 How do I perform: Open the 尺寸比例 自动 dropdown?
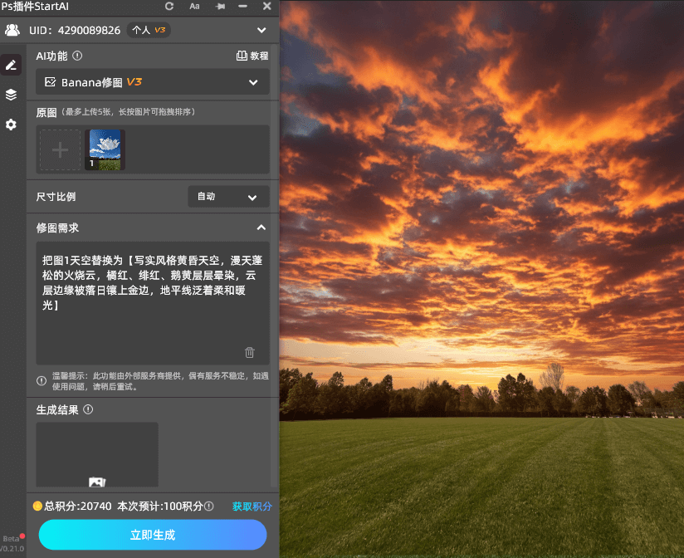[227, 196]
